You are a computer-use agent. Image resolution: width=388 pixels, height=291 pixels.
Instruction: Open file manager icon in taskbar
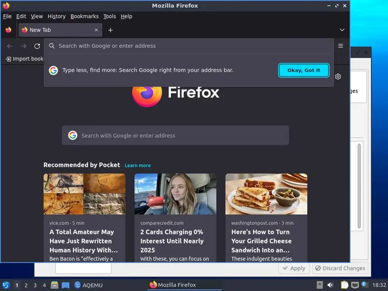55,285
